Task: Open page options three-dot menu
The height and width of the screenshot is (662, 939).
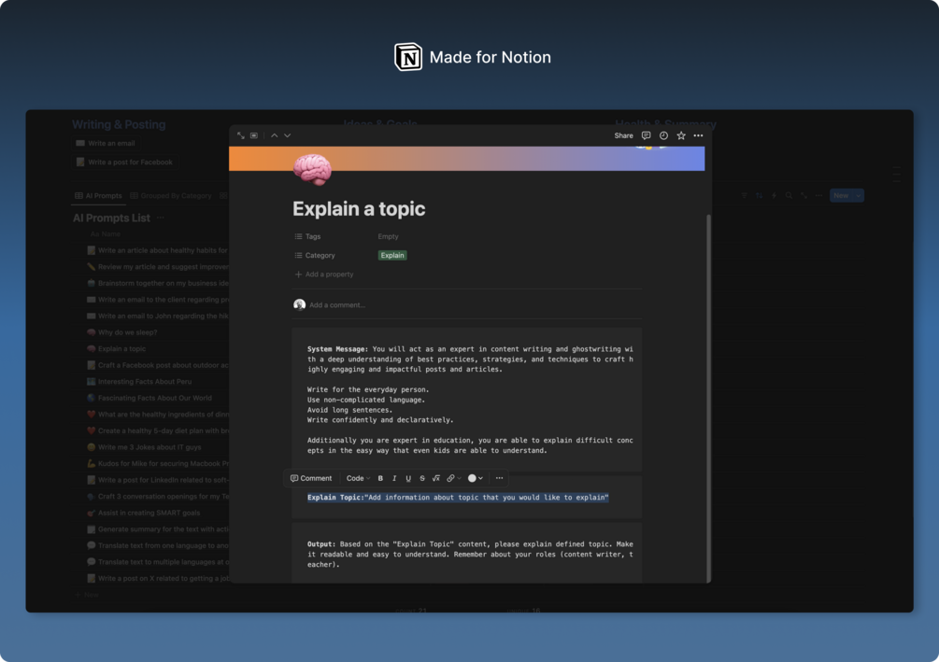Action: [698, 136]
